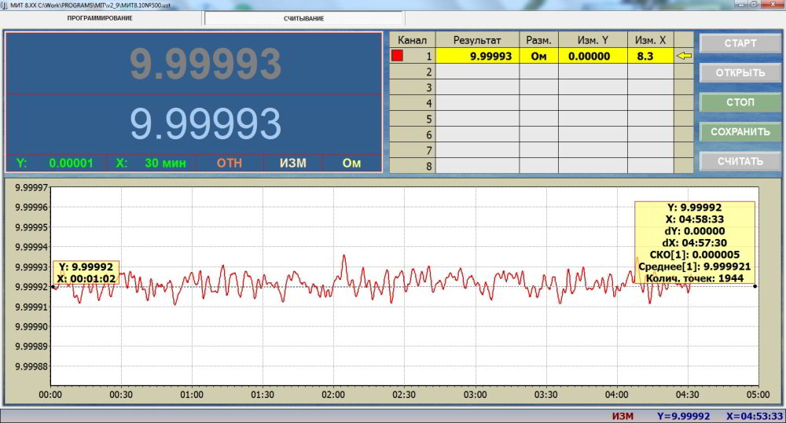
Task: Toggle the ОТН relative mode indicator
Action: point(230,164)
